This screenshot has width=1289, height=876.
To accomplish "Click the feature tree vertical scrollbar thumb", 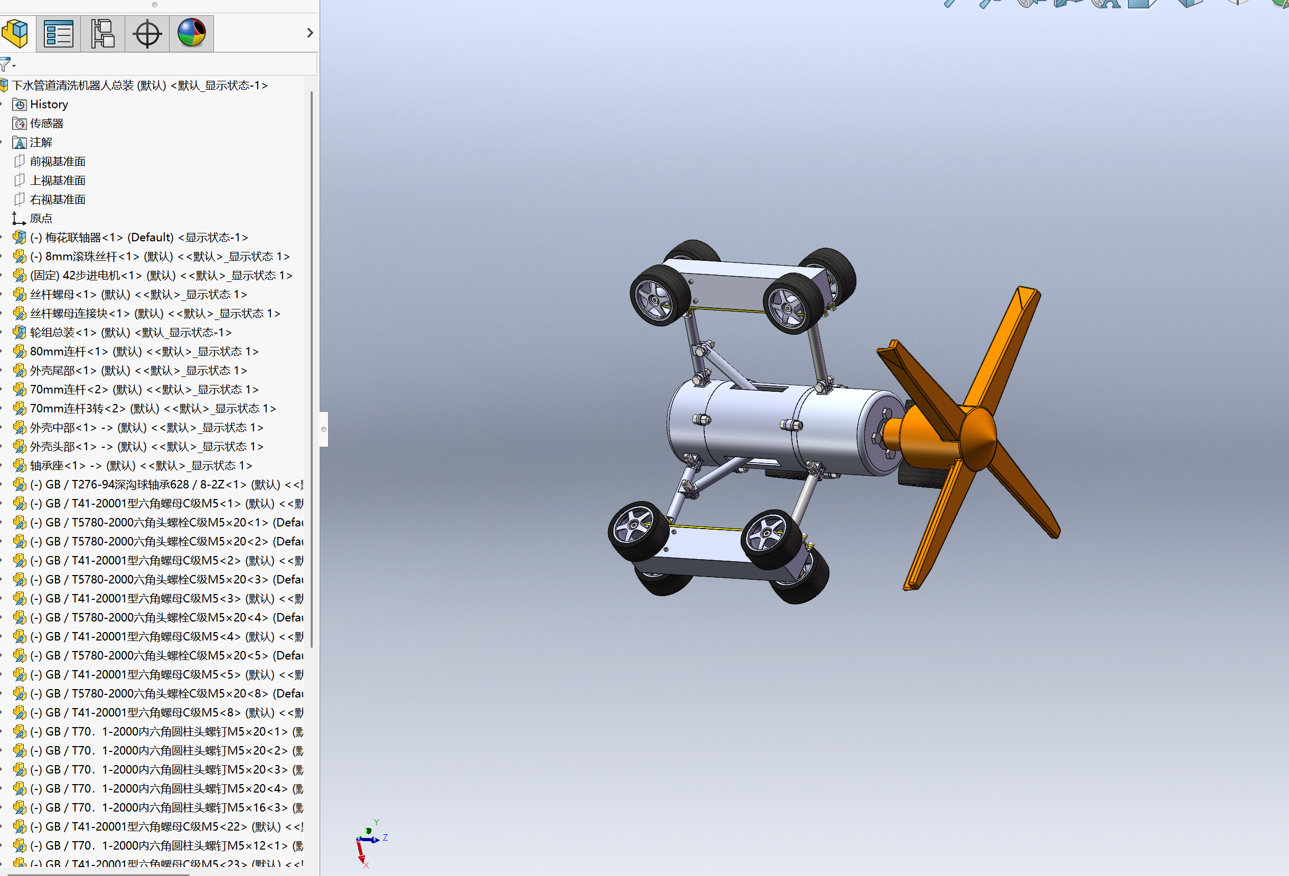I will click(312, 369).
